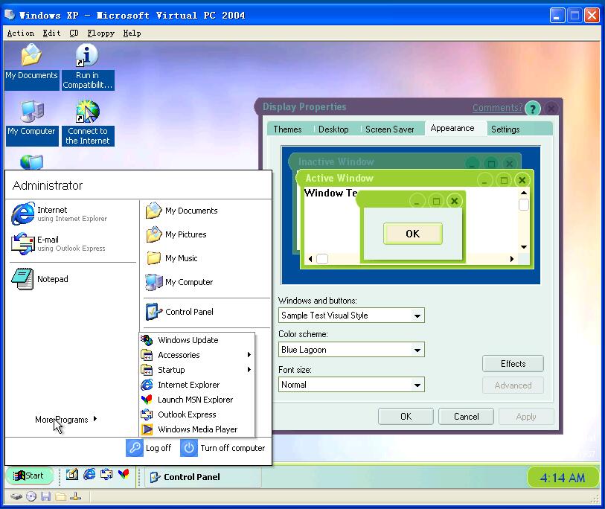Launch Windows Media Player from programs list
This screenshot has width=605, height=509.
coord(196,429)
